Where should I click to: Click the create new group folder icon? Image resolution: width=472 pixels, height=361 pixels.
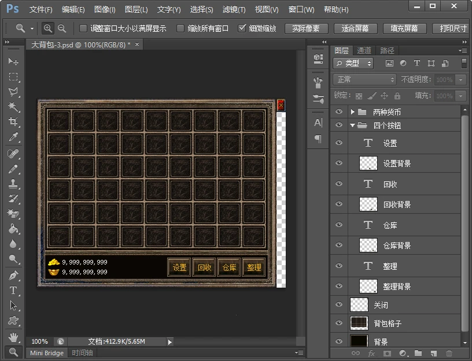(x=418, y=353)
